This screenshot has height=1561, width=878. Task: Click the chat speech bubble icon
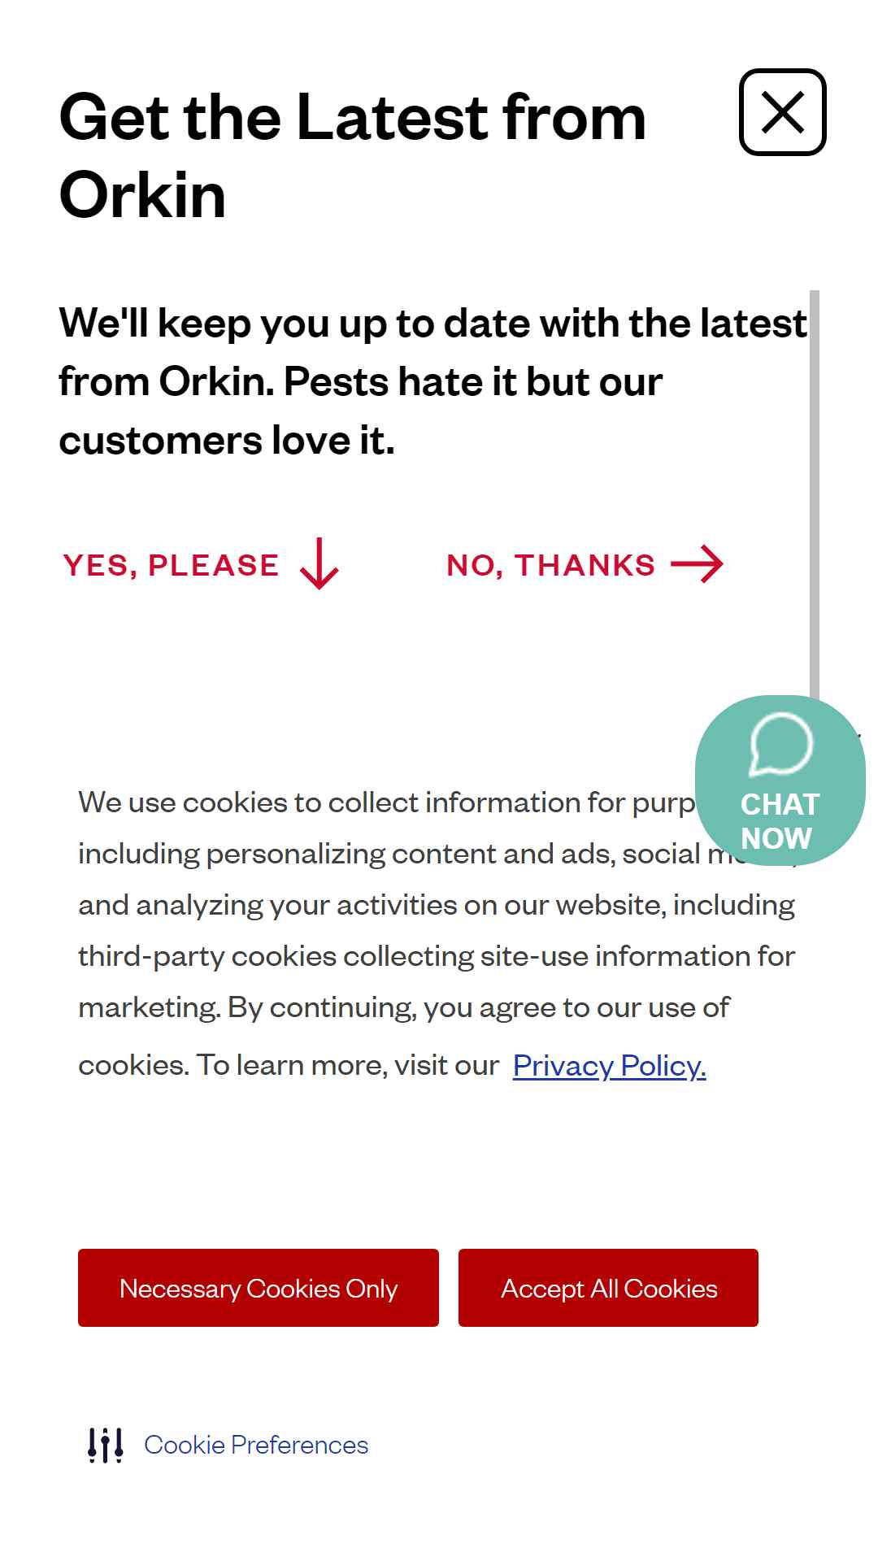pyautogui.click(x=781, y=744)
